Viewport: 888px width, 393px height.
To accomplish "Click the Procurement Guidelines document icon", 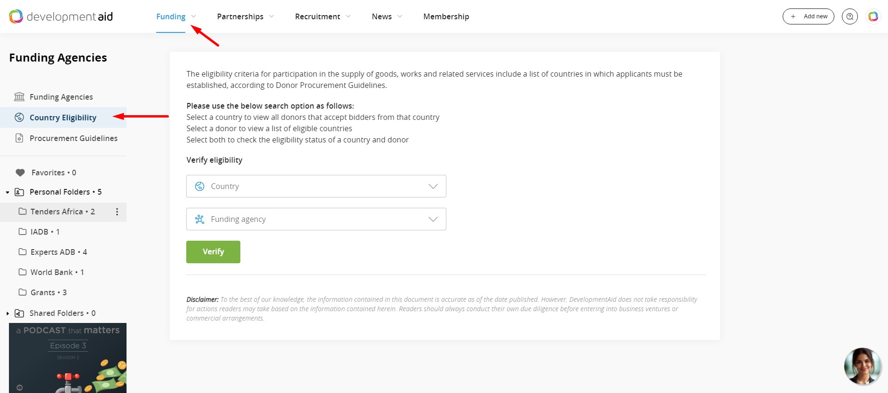I will (x=19, y=138).
